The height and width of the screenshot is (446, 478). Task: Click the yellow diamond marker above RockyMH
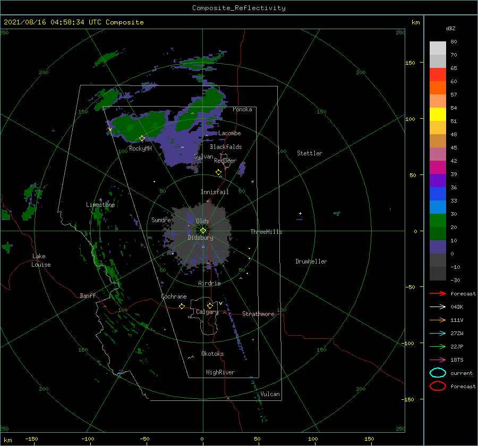pos(142,138)
